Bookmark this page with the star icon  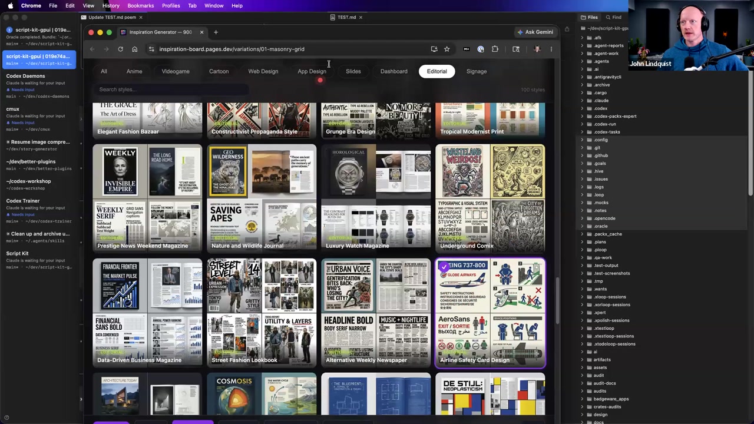click(x=447, y=49)
